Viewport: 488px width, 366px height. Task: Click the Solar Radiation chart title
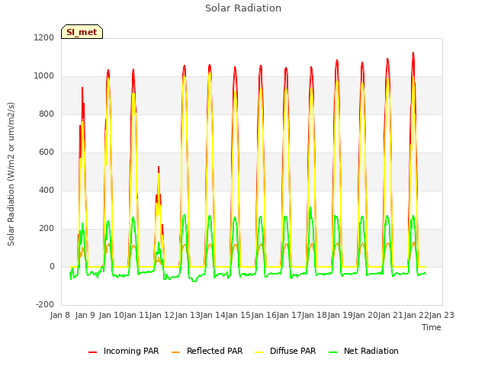click(243, 8)
